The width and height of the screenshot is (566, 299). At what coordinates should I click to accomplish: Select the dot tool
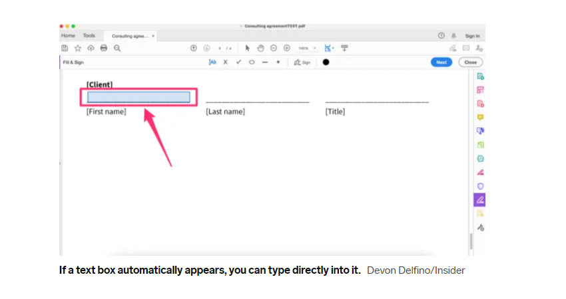(x=278, y=62)
